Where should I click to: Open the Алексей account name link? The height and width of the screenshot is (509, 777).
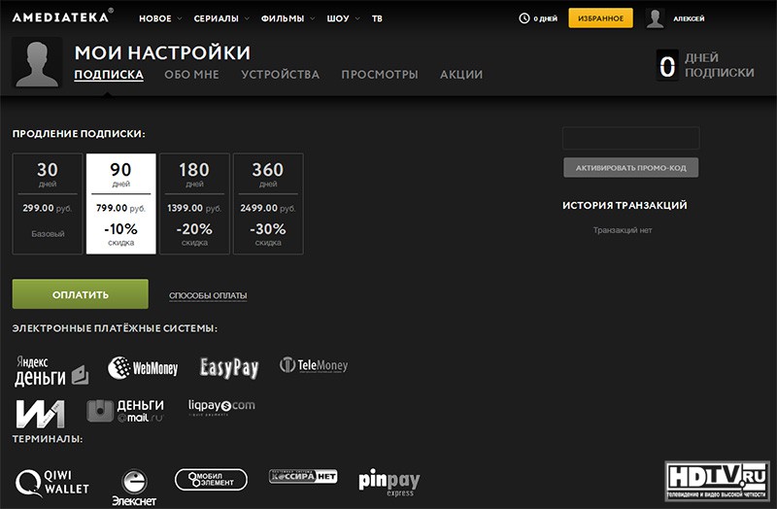click(x=689, y=18)
